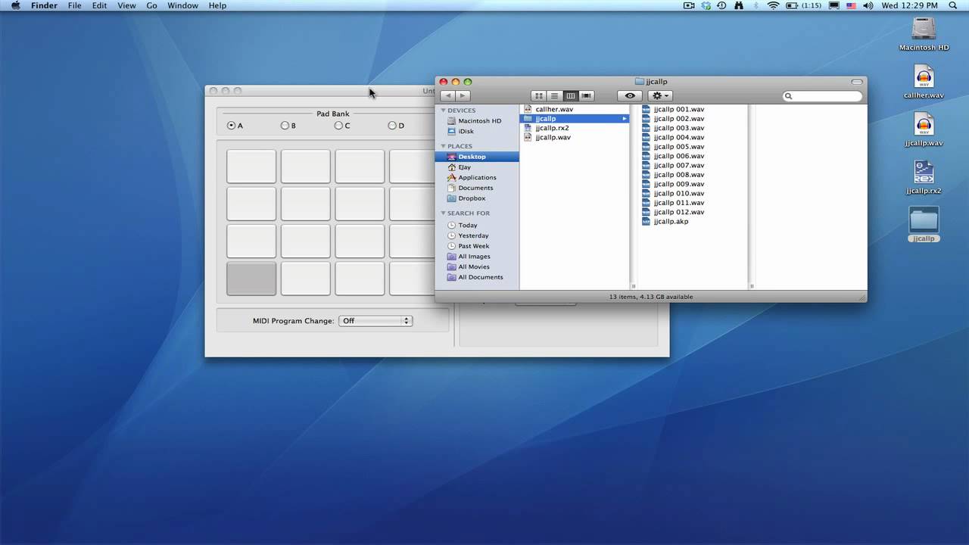
Task: Go back in the Finder window
Action: coord(447,96)
